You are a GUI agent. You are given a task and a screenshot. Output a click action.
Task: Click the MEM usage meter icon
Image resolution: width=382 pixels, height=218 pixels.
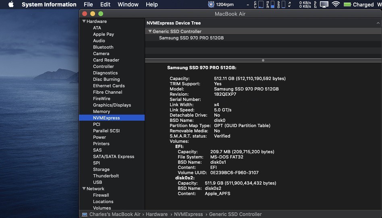click(x=270, y=4)
